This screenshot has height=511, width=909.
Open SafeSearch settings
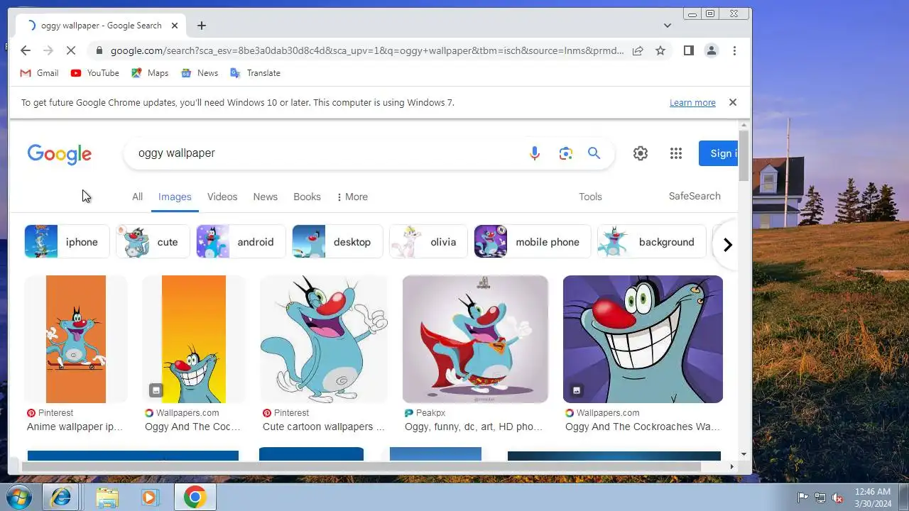point(695,196)
